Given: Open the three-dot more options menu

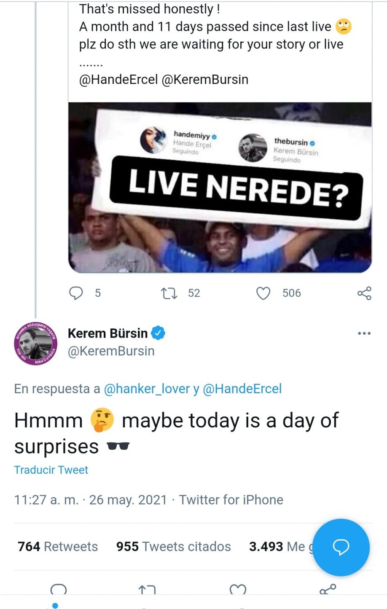Looking at the screenshot, I should (364, 333).
